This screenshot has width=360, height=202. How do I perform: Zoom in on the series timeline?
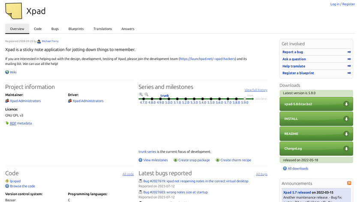141,95
